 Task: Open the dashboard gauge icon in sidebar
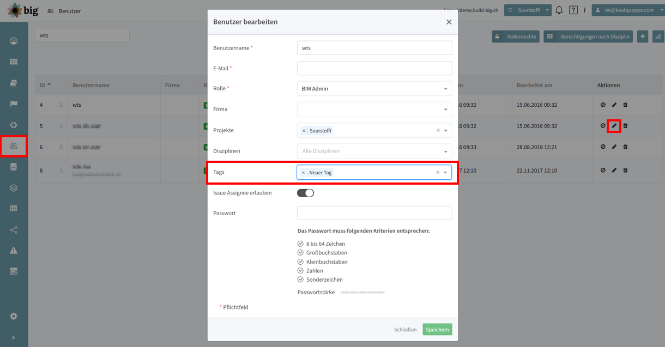coord(14,41)
